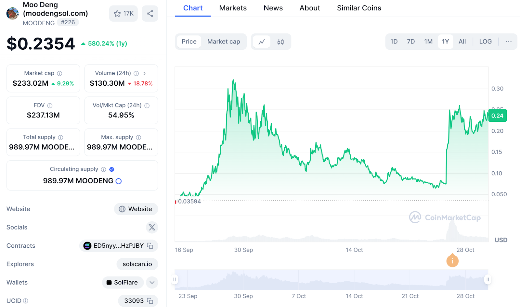Copy the contract address ED5nyy...HzPJBY
This screenshot has height=307, width=520.
150,246
